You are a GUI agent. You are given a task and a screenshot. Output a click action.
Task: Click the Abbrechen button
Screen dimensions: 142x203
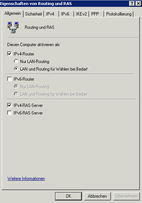tap(97, 196)
